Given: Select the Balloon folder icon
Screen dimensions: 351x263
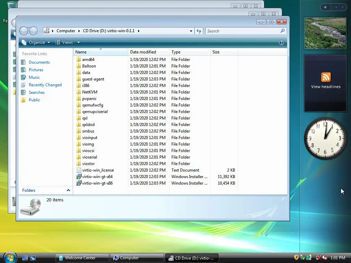Looking at the screenshot, I should [x=78, y=66].
